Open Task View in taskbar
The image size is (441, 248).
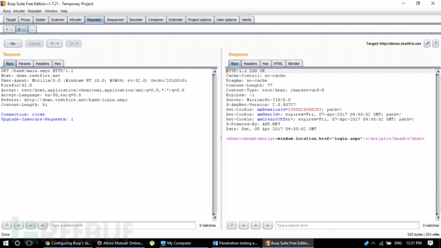pyautogui.click(x=29, y=244)
